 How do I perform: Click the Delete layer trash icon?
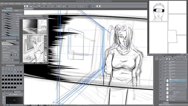point(186,59)
